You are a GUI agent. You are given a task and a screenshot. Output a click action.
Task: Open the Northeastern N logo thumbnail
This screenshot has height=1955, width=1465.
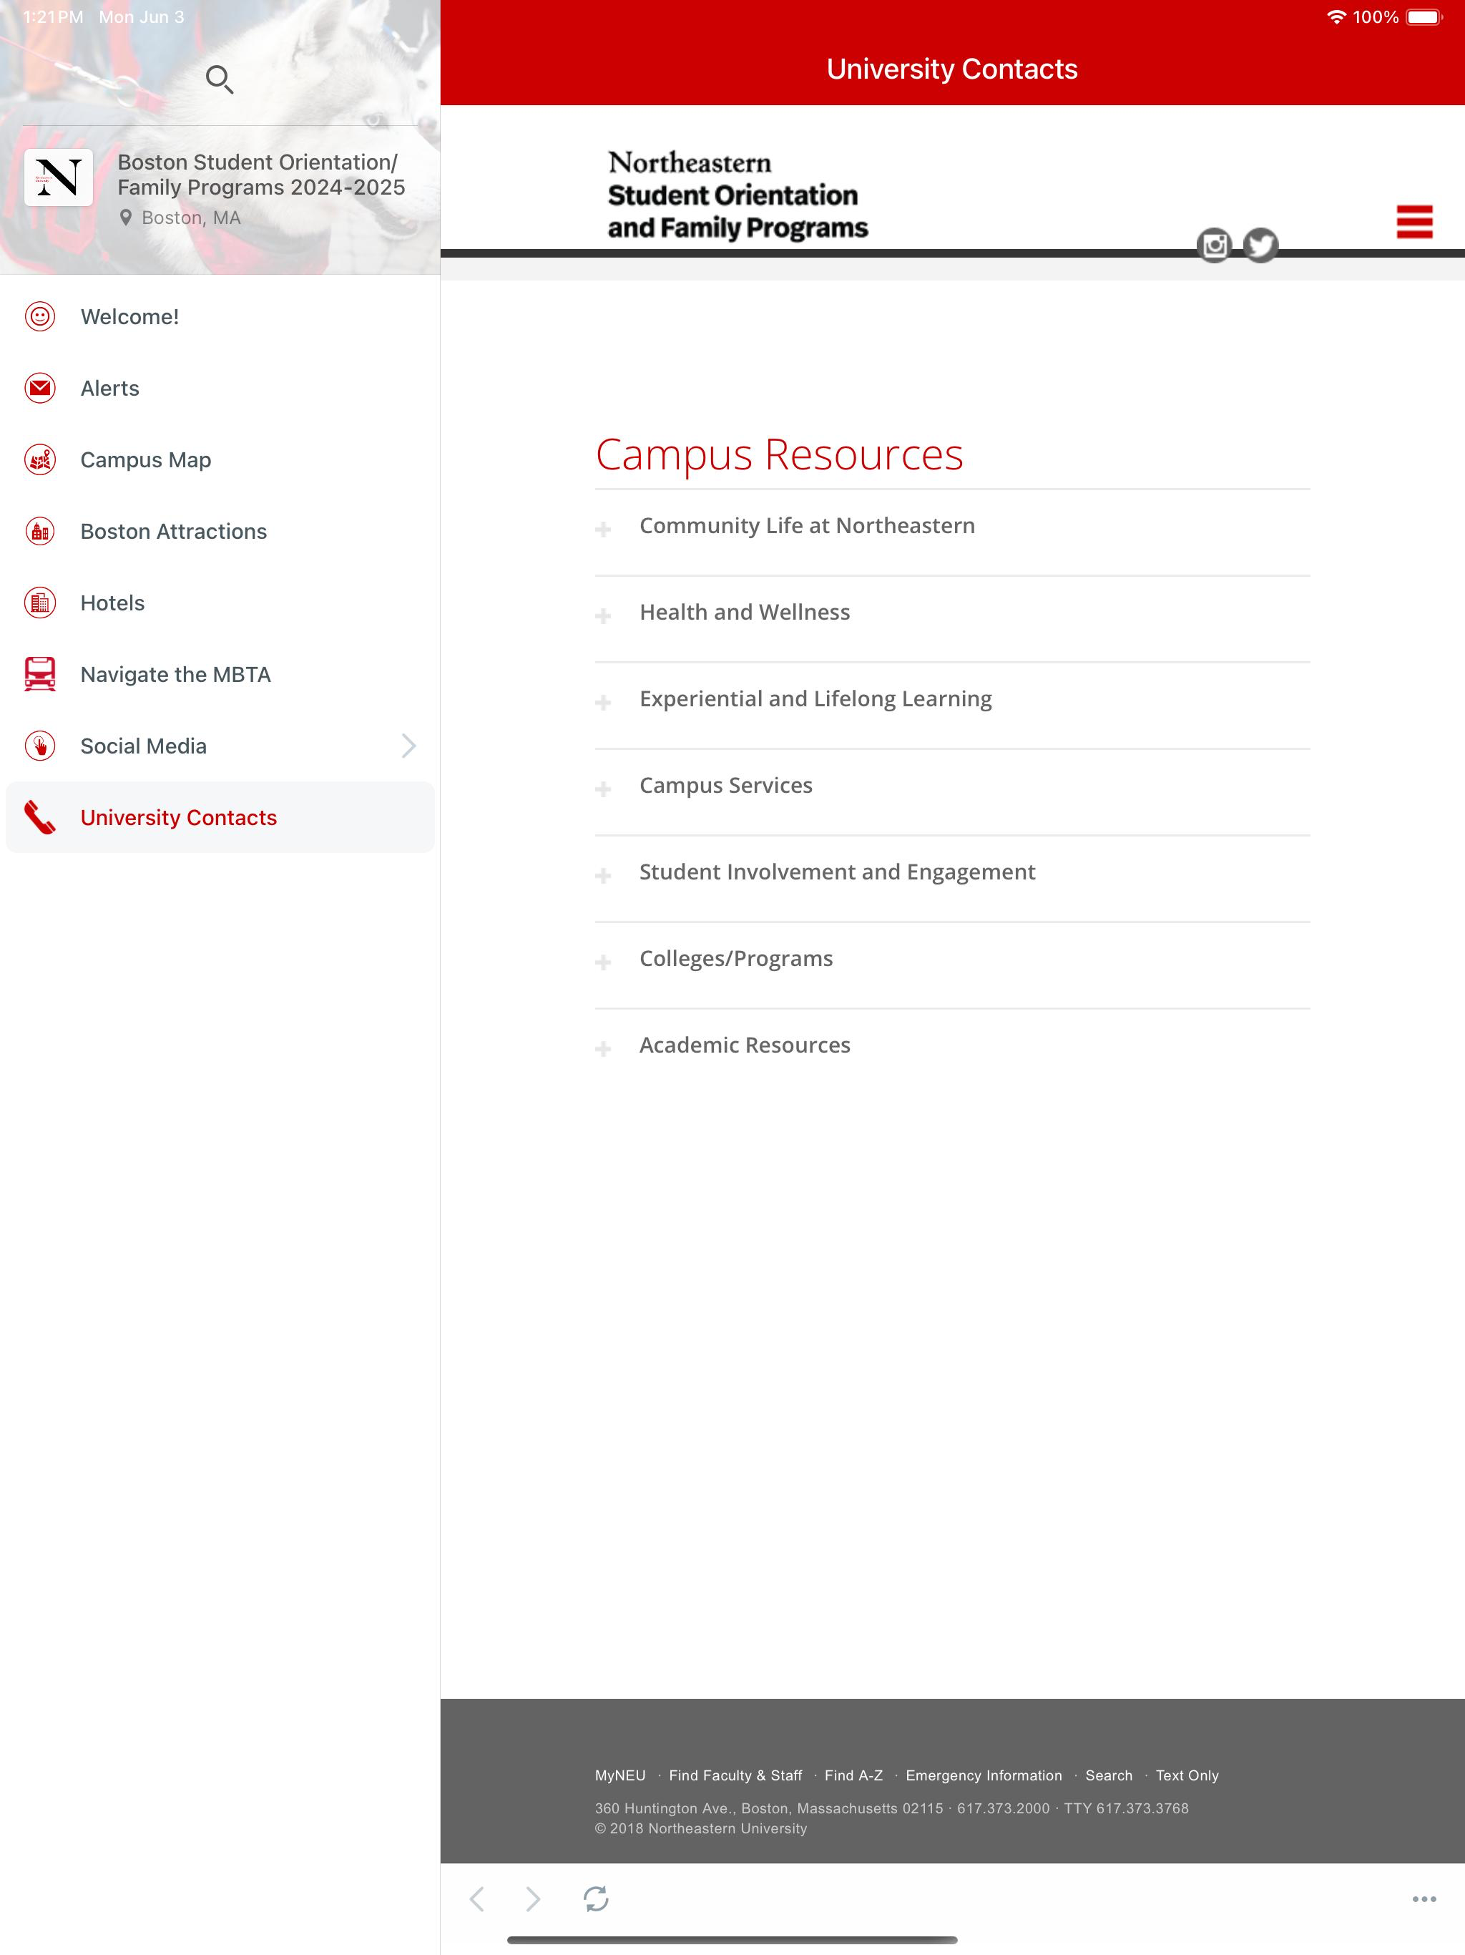[x=59, y=177]
